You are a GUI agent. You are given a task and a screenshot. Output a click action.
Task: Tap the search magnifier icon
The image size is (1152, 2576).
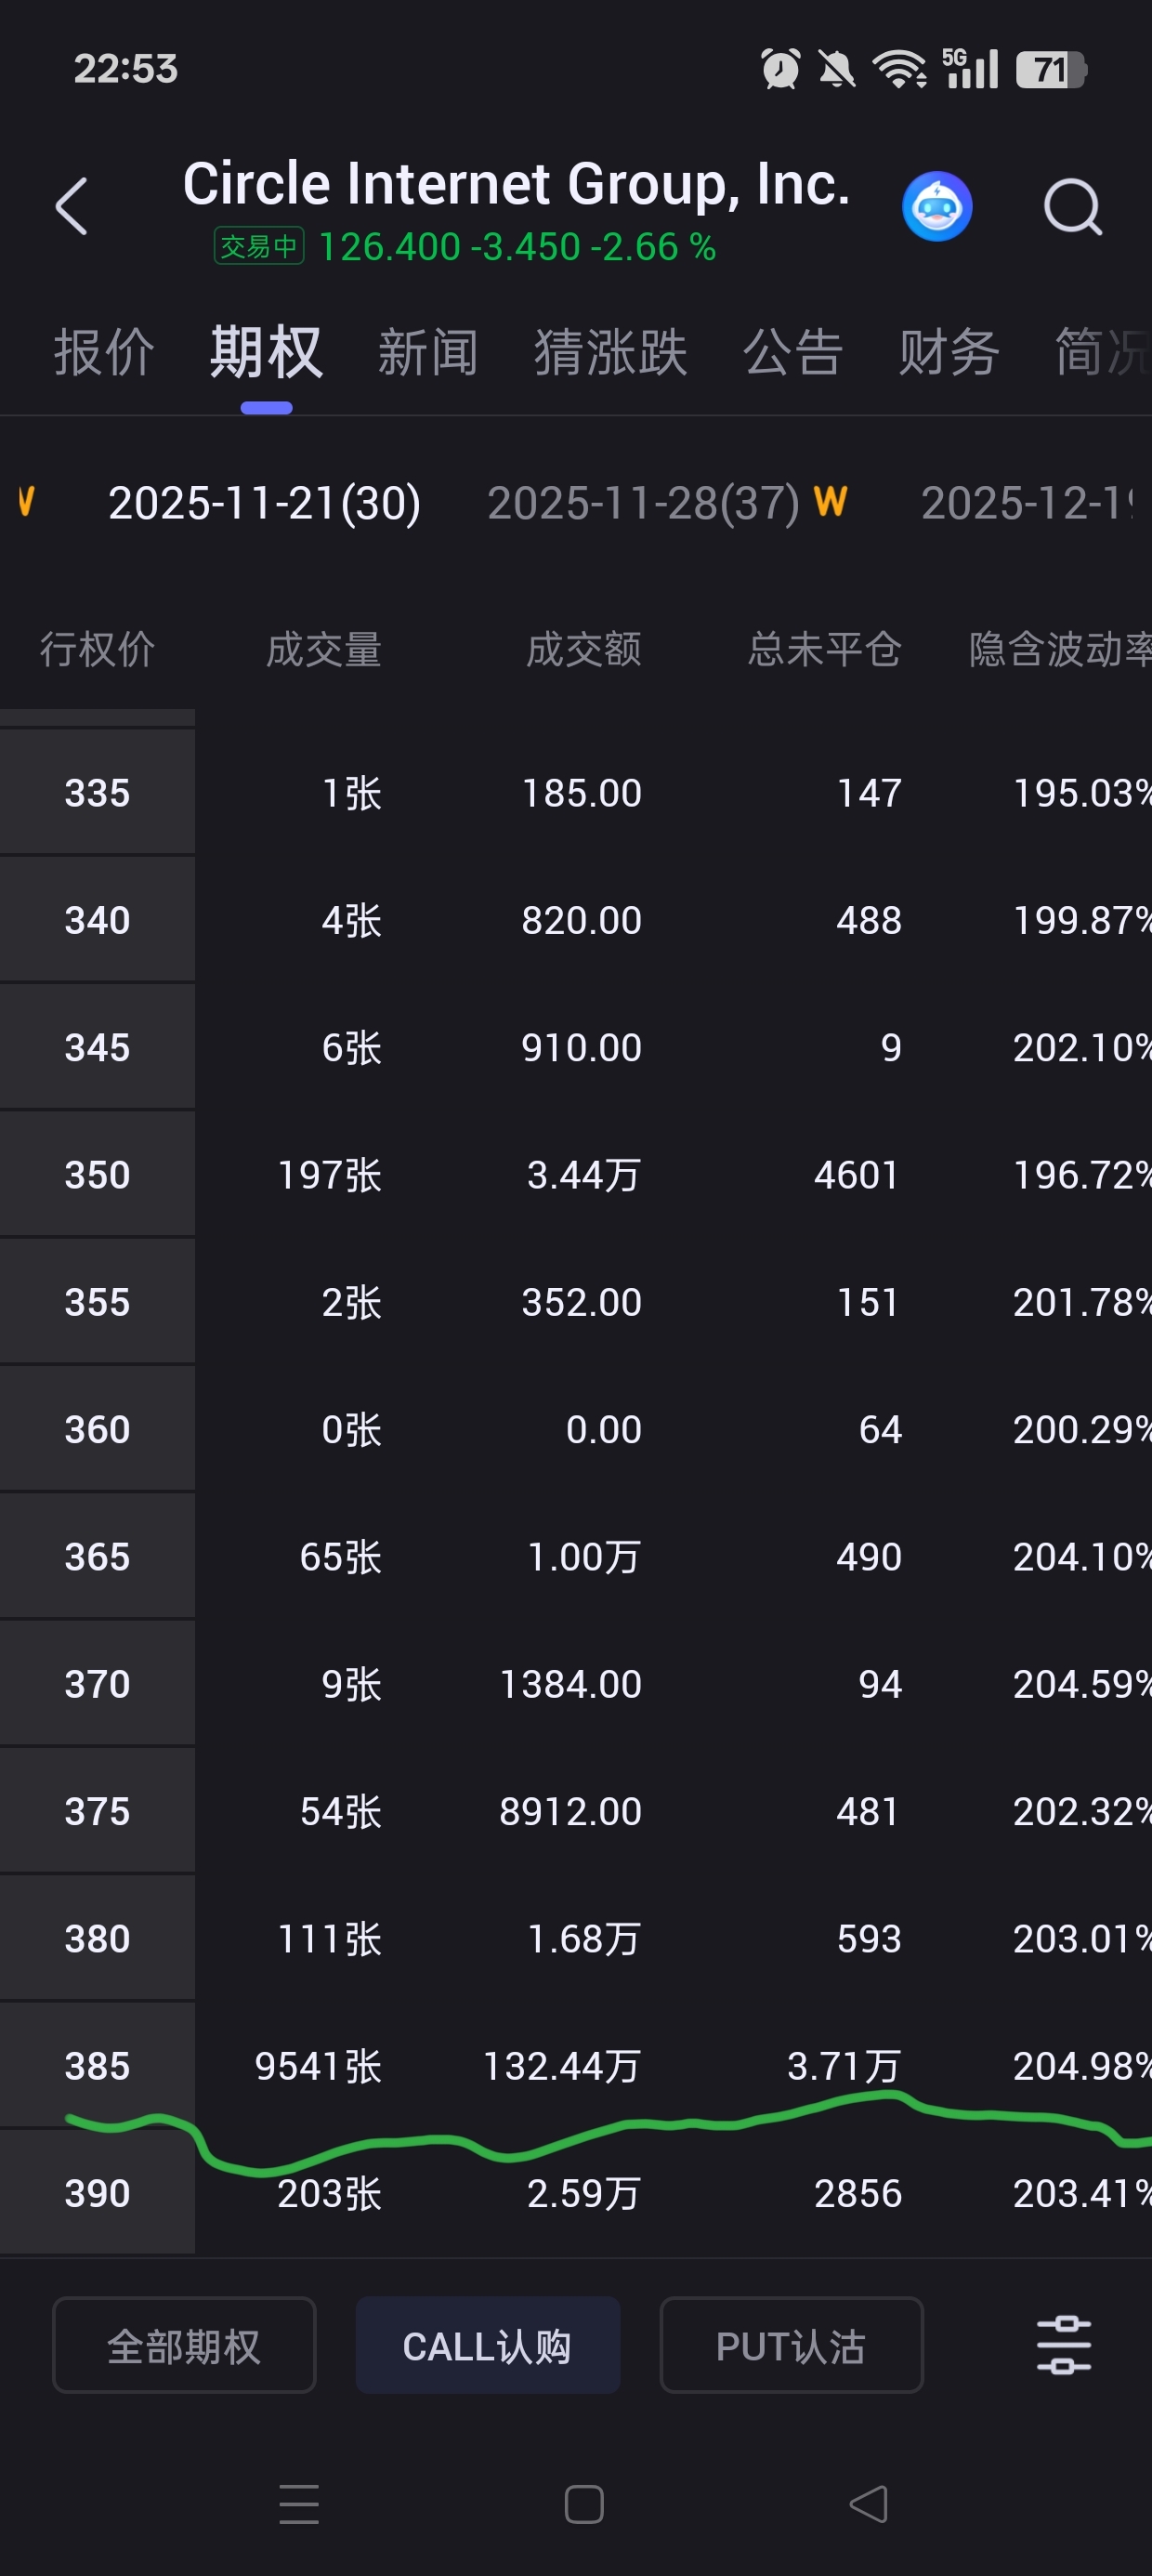tap(1072, 207)
